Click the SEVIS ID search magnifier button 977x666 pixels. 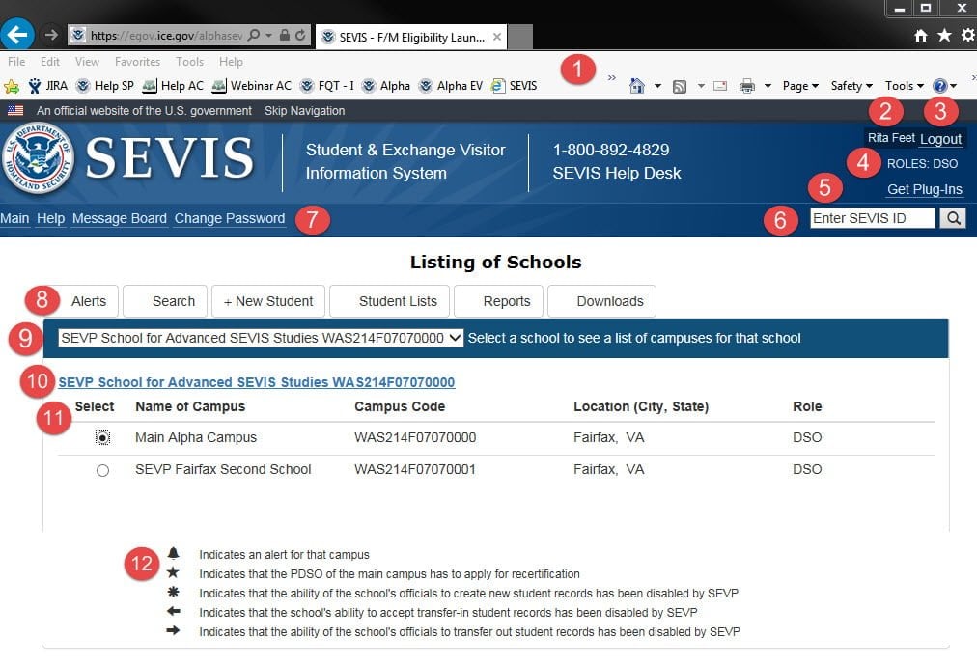(952, 218)
